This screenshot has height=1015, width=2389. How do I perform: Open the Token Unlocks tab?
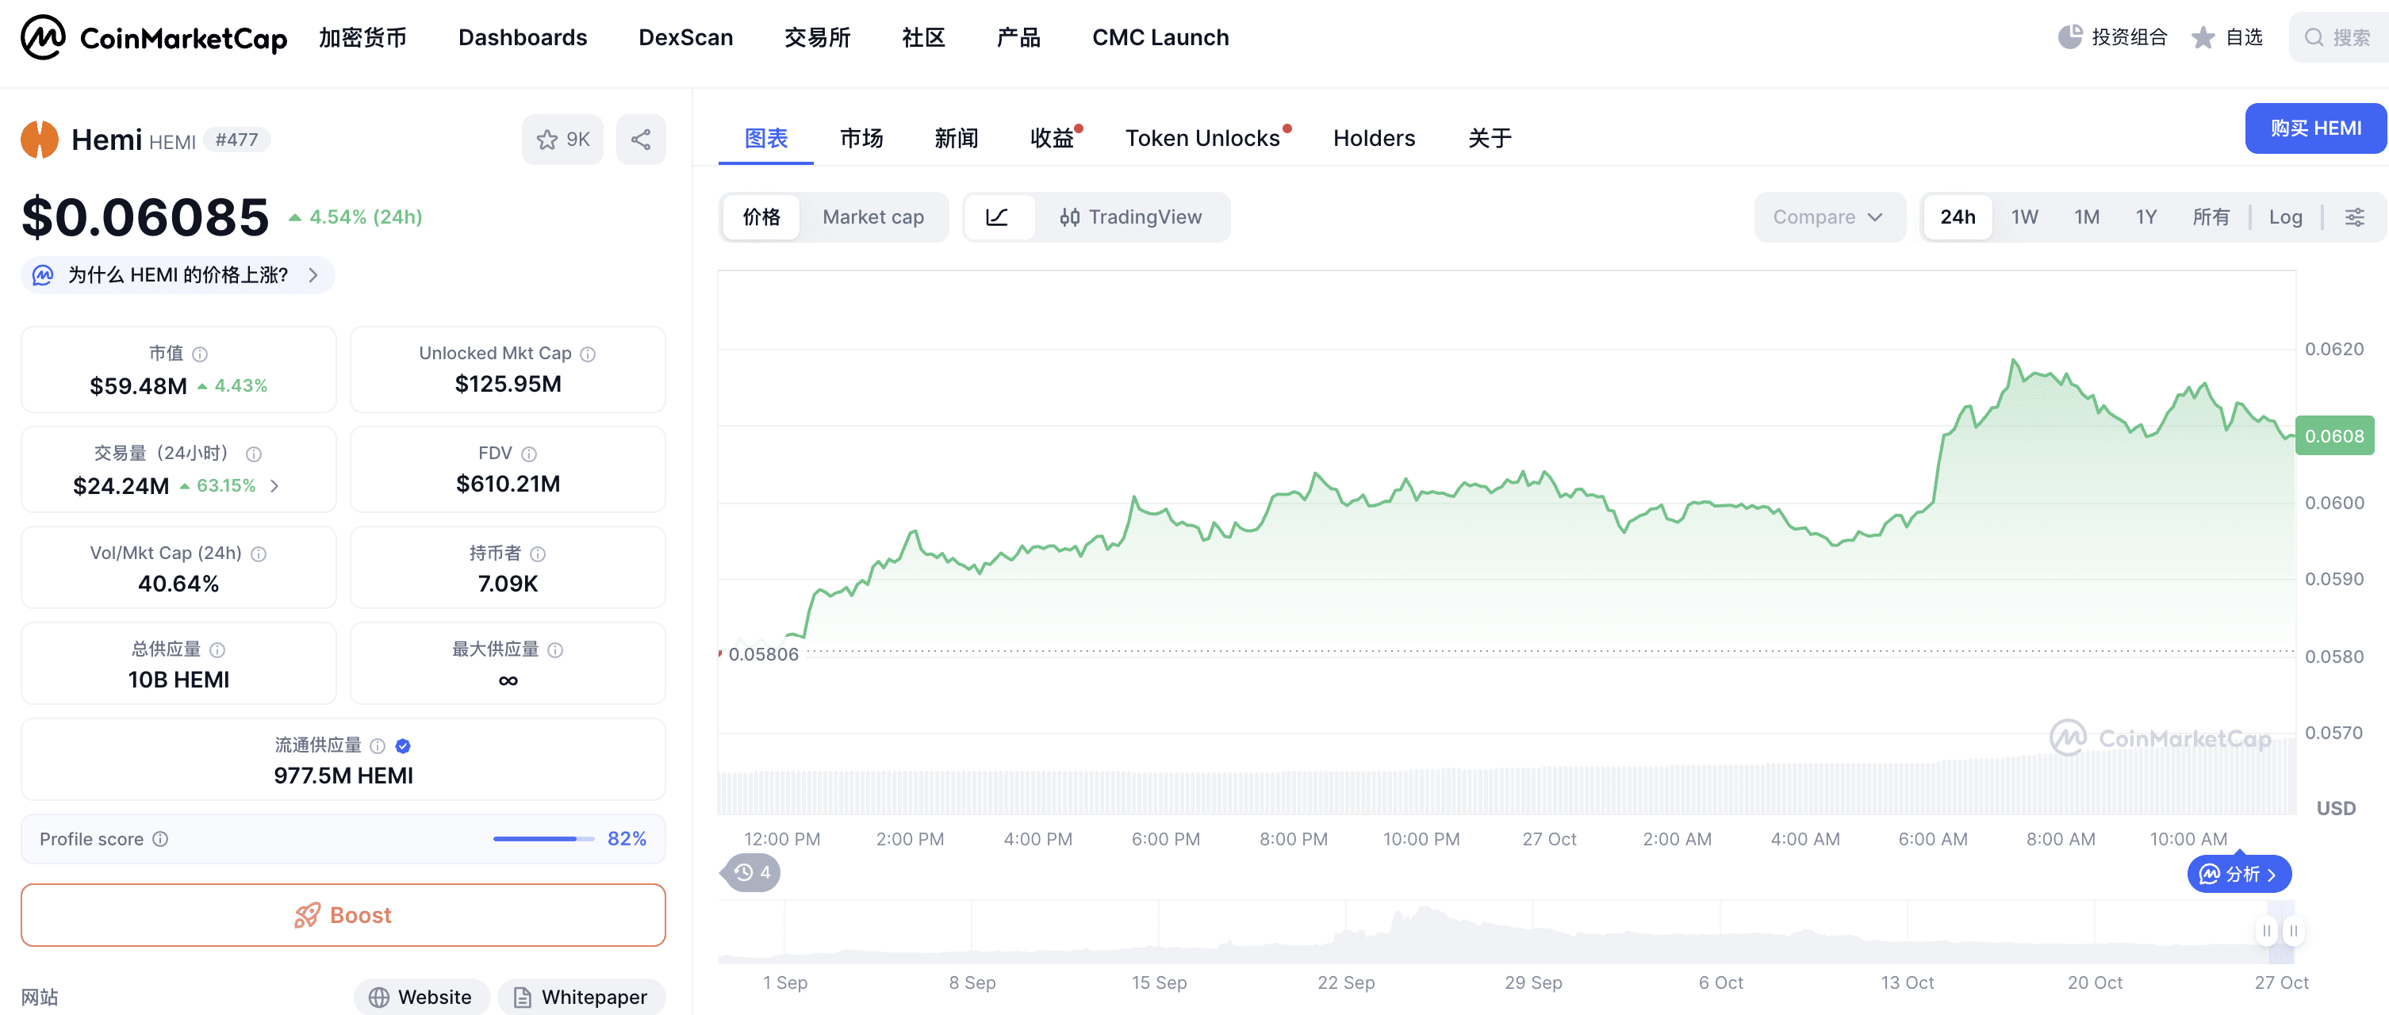1202,138
